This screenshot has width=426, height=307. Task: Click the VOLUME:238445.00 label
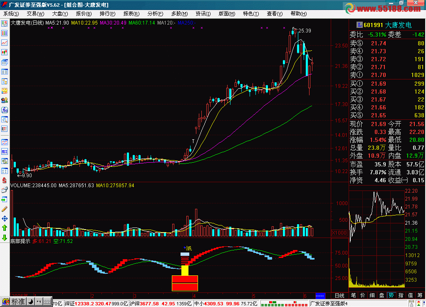tap(33, 186)
